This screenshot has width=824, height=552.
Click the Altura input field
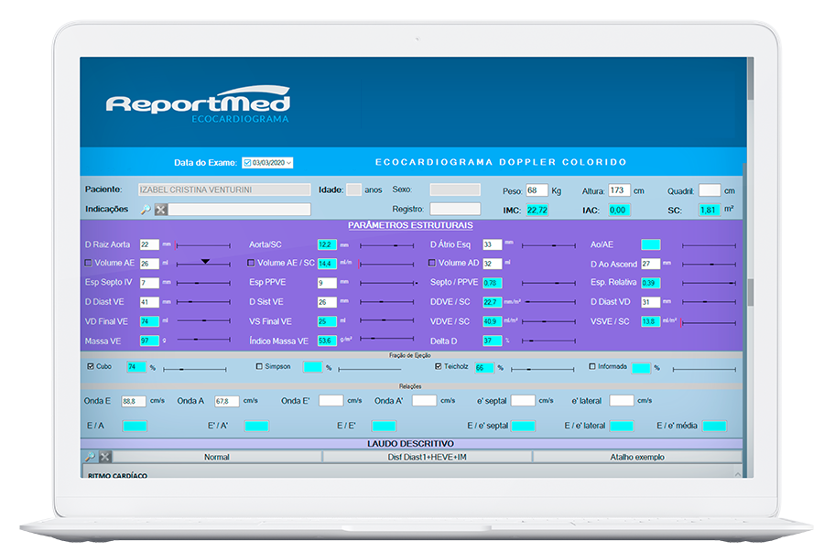pyautogui.click(x=619, y=190)
